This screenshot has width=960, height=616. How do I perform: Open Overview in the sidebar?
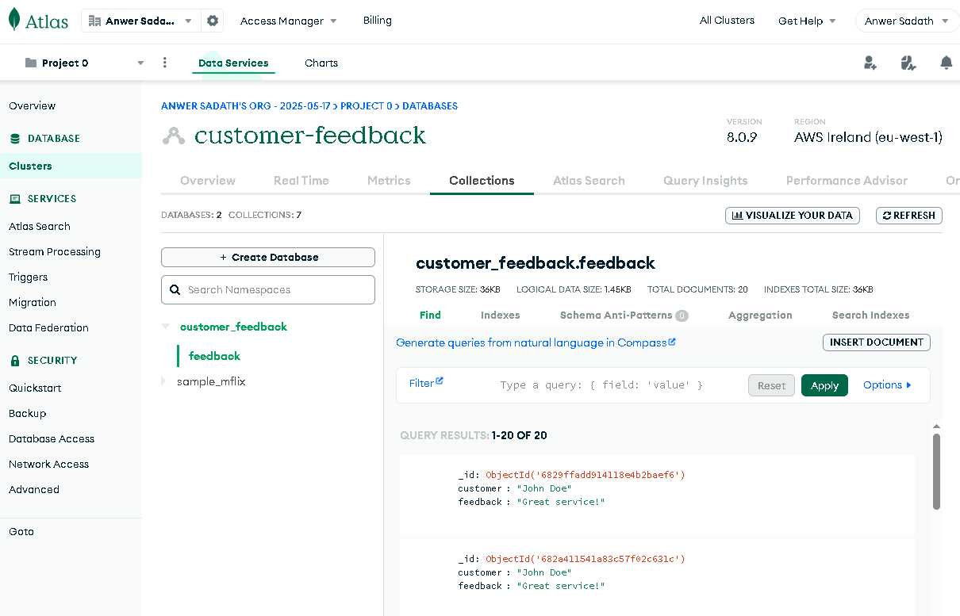click(x=33, y=105)
